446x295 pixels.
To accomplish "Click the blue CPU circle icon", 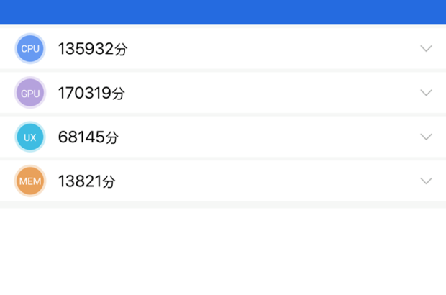I will coord(30,49).
